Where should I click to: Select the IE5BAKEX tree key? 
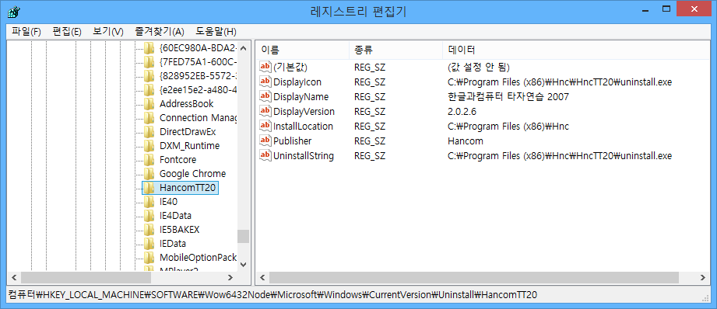[179, 229]
